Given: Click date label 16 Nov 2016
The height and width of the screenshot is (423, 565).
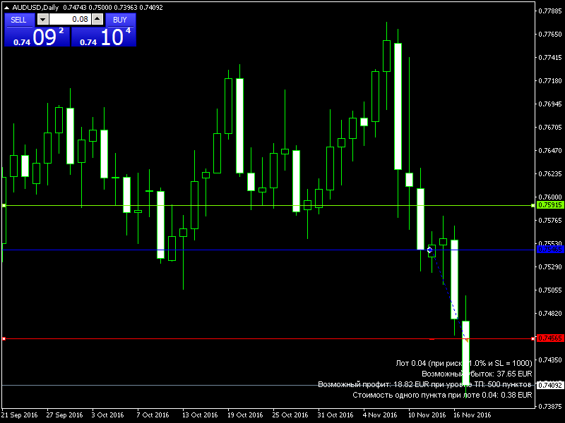Looking at the screenshot, I should [472, 415].
